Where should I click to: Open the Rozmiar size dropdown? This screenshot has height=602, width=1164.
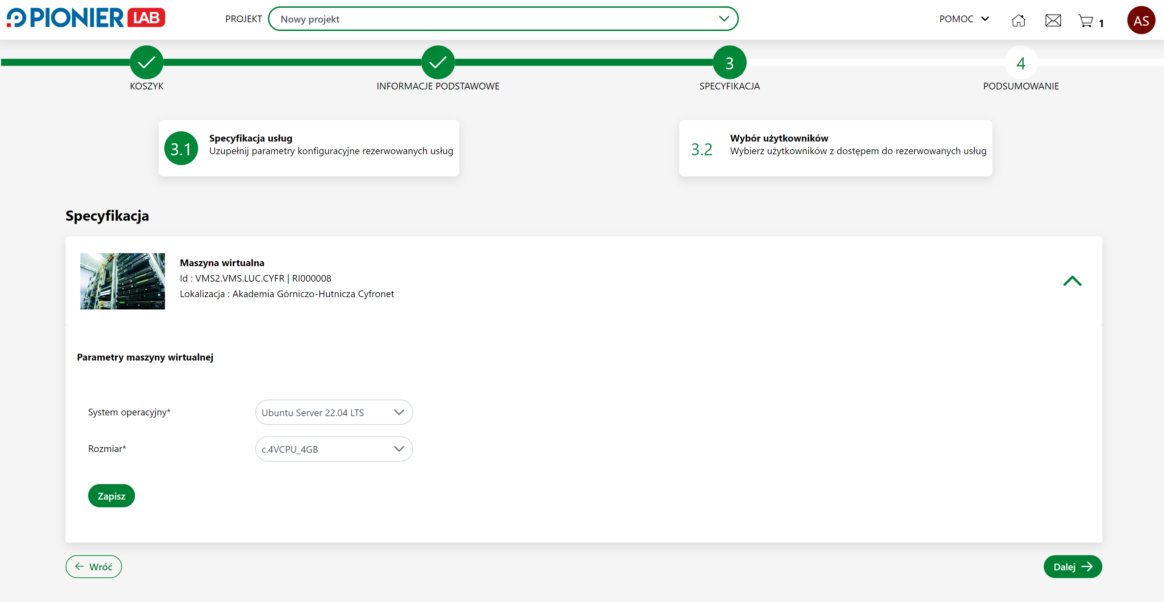(x=334, y=449)
